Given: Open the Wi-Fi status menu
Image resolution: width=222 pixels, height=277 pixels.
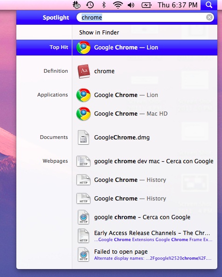Looking at the screenshot, I should [118, 5].
